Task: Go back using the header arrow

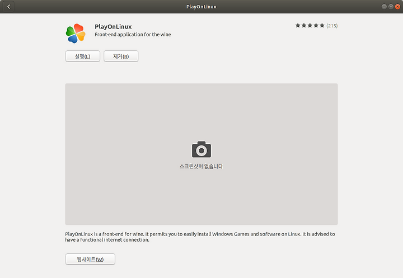Action: [8, 7]
